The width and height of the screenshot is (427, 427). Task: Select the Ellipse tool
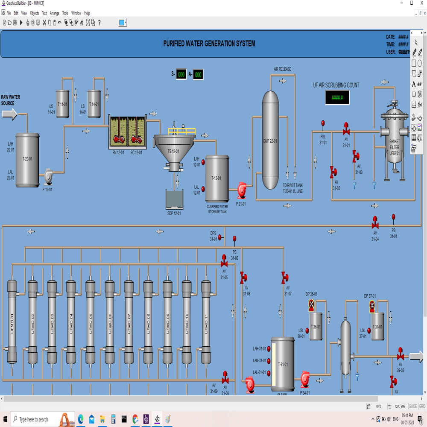[420, 62]
